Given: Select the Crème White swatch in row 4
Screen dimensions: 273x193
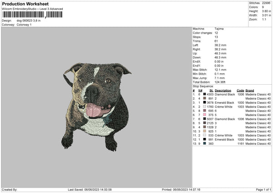Looking at the screenshot, I should (205, 107).
